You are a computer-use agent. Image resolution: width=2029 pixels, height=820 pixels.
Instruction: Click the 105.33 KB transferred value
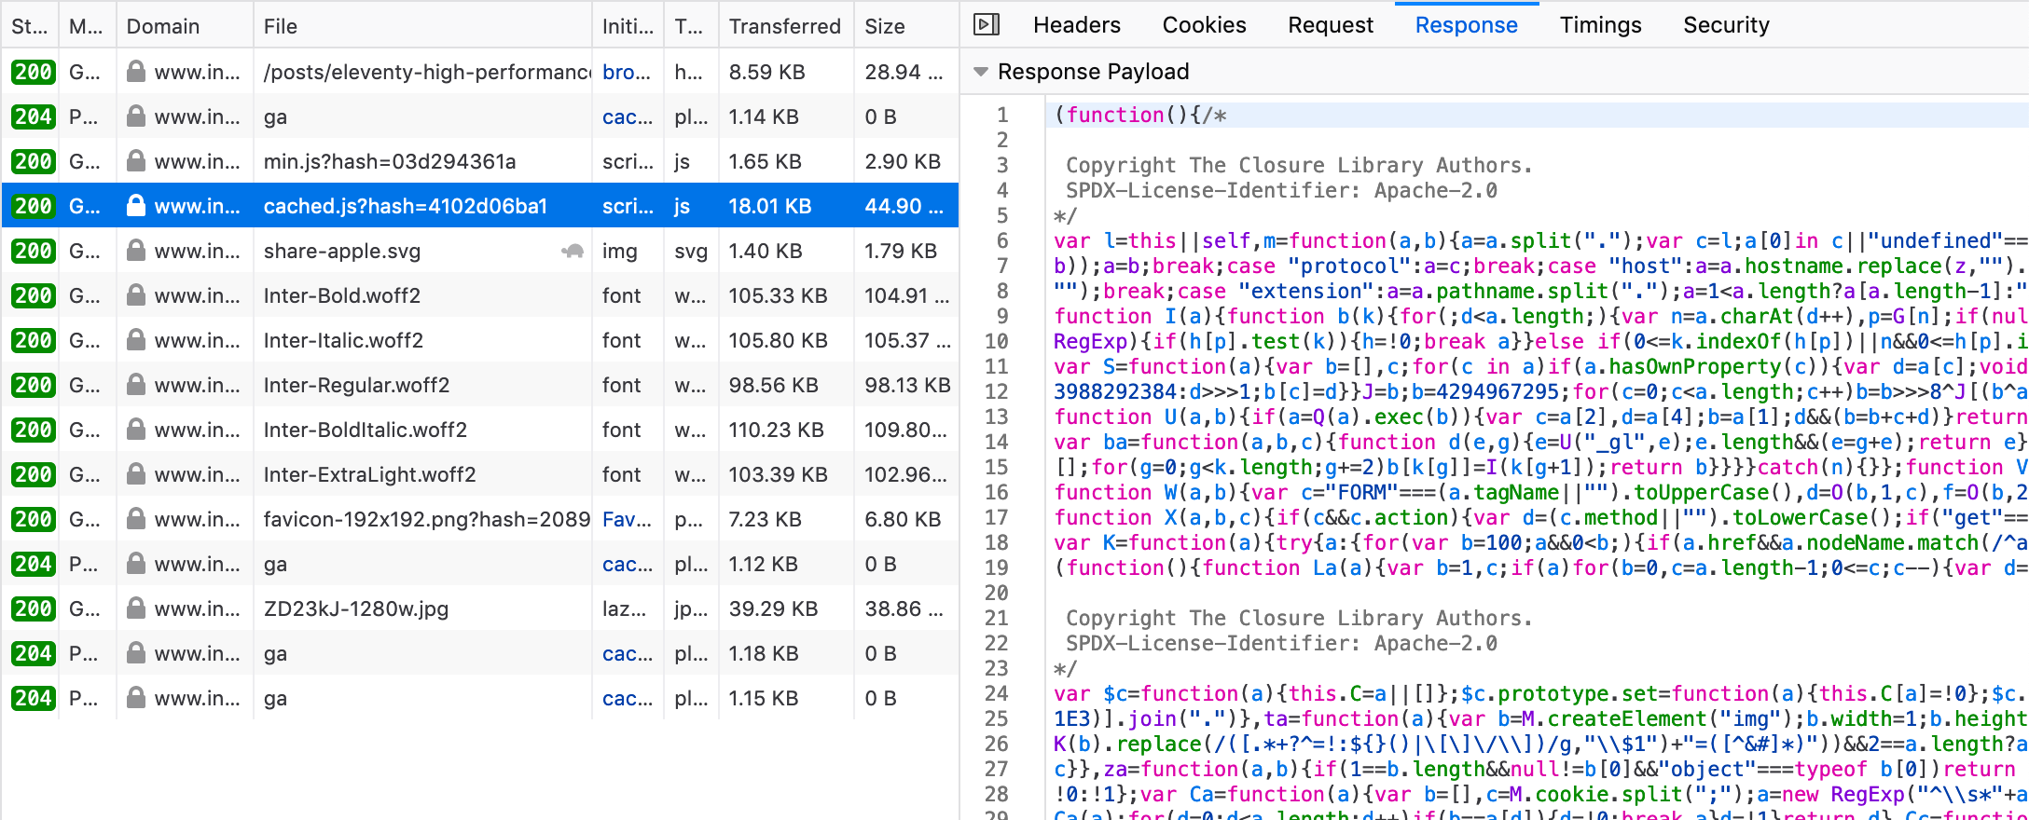pos(778,295)
